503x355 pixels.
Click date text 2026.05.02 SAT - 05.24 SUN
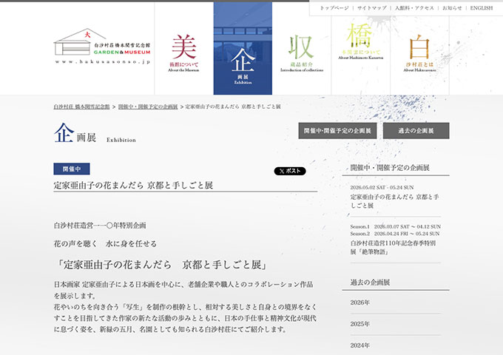[382, 187]
